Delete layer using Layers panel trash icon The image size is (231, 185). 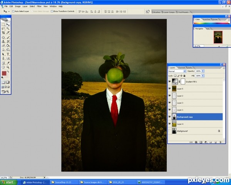tap(220, 142)
